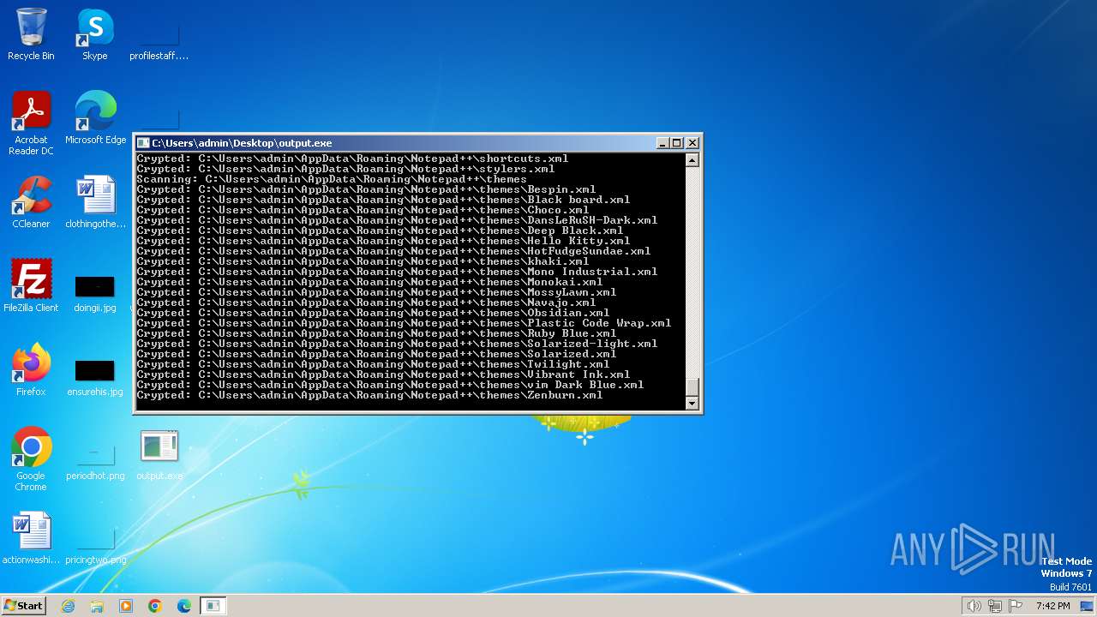The image size is (1097, 617).
Task: Open Google Chrome desktop shortcut
Action: pos(31,459)
